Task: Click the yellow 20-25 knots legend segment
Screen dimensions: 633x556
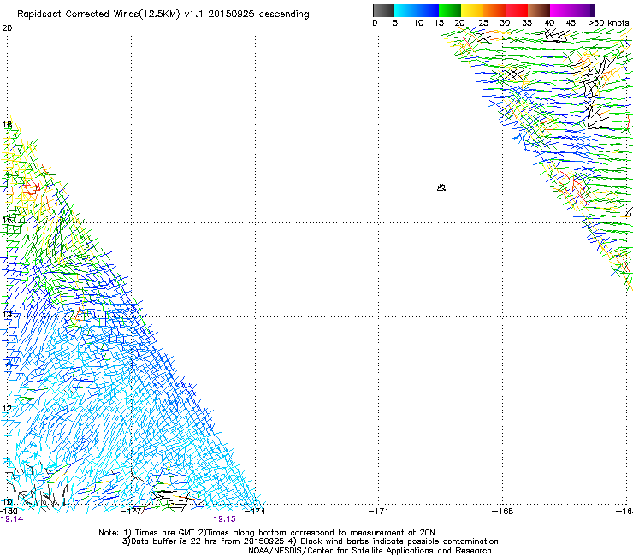Action: click(x=472, y=10)
